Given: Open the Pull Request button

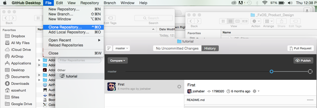Looking at the screenshot, I should pyautogui.click(x=300, y=48).
